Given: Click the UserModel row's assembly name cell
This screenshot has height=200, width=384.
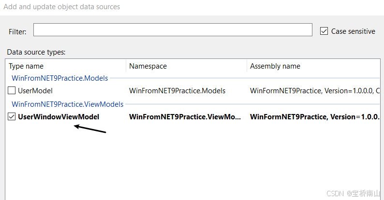Looking at the screenshot, I should (x=314, y=90).
